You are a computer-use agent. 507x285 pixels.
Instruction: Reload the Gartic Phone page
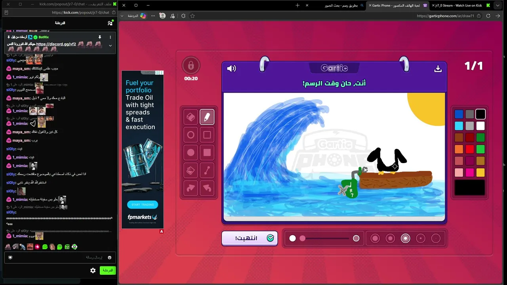tap(488, 16)
